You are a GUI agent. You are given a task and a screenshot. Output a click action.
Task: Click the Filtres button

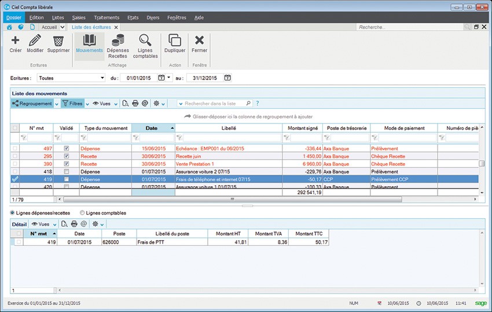72,103
